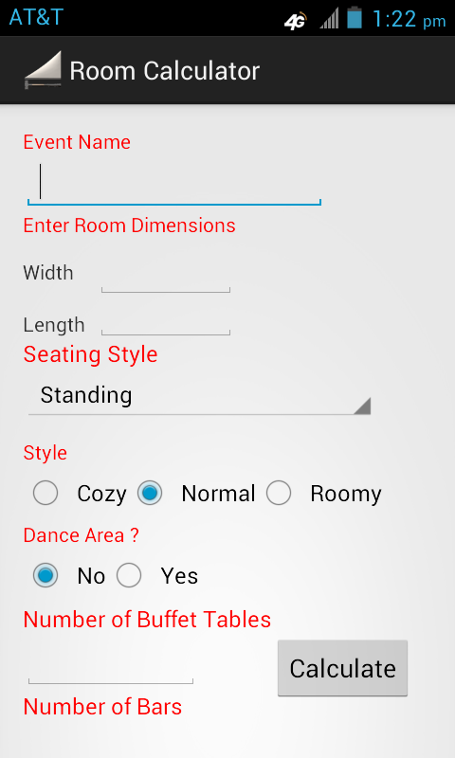Image resolution: width=455 pixels, height=758 pixels.
Task: Focus the Number of Buffet Tables field
Action: coord(111,665)
